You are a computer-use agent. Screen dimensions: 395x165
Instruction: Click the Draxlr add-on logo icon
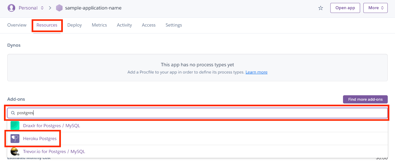coord(15,126)
